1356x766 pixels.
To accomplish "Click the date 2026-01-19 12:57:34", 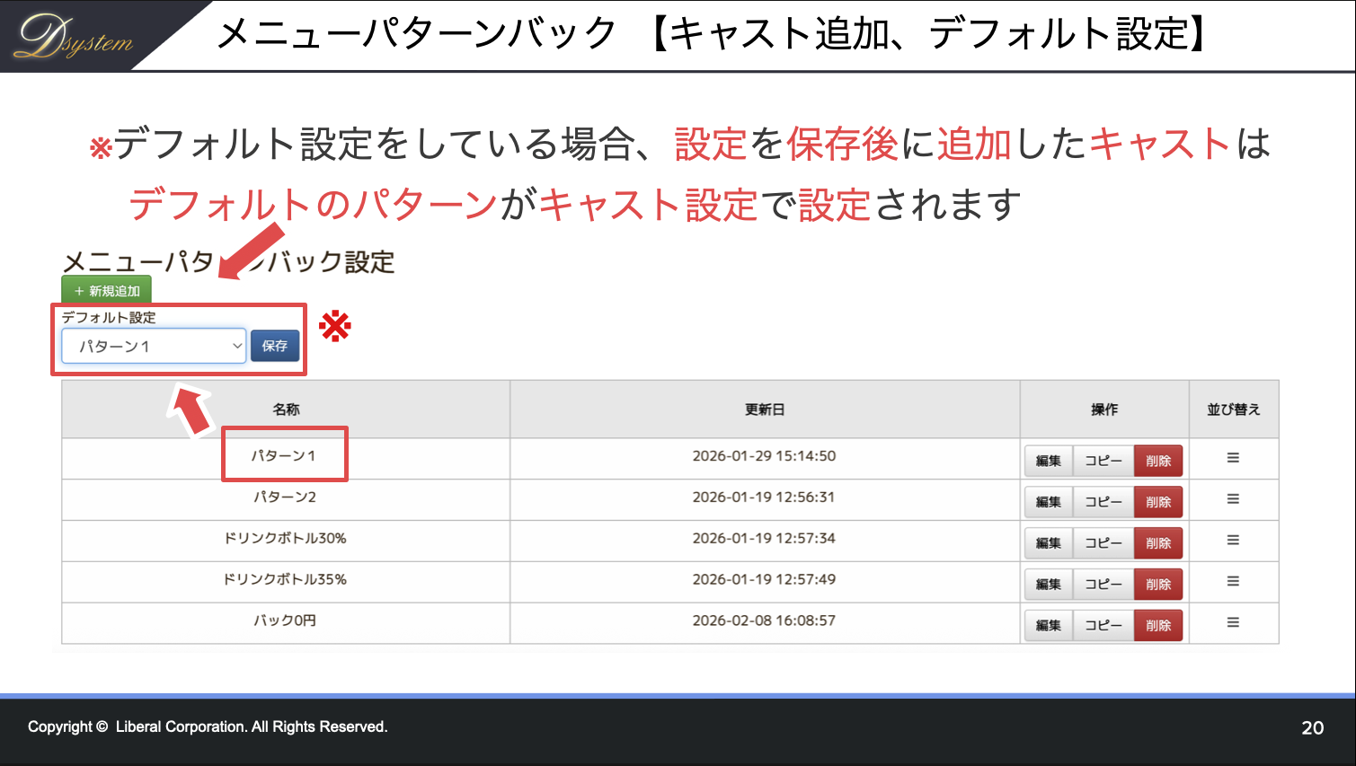I will (764, 539).
